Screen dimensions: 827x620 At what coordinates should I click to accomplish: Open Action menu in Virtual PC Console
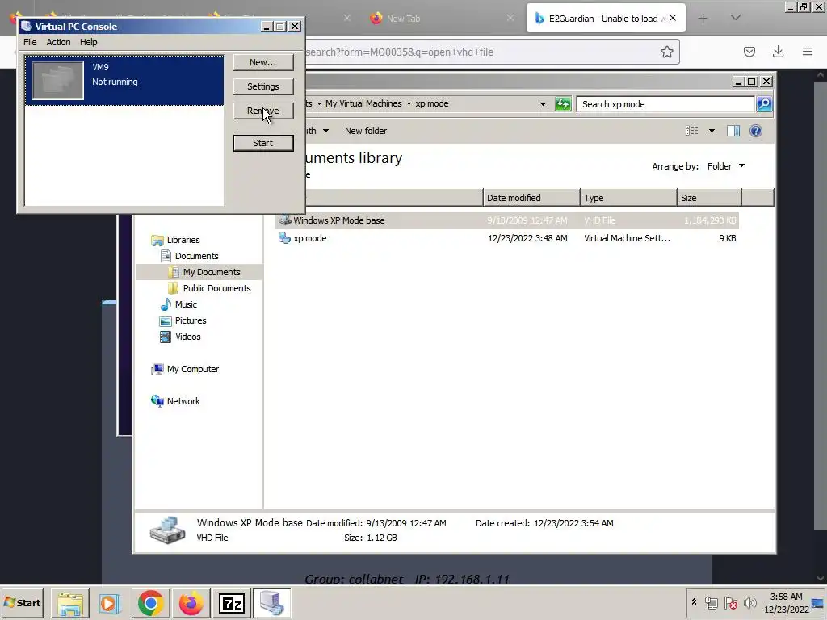pyautogui.click(x=58, y=42)
